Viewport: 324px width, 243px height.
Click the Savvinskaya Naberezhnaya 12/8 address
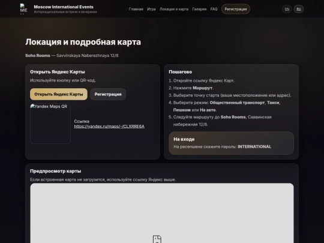[x=88, y=55]
